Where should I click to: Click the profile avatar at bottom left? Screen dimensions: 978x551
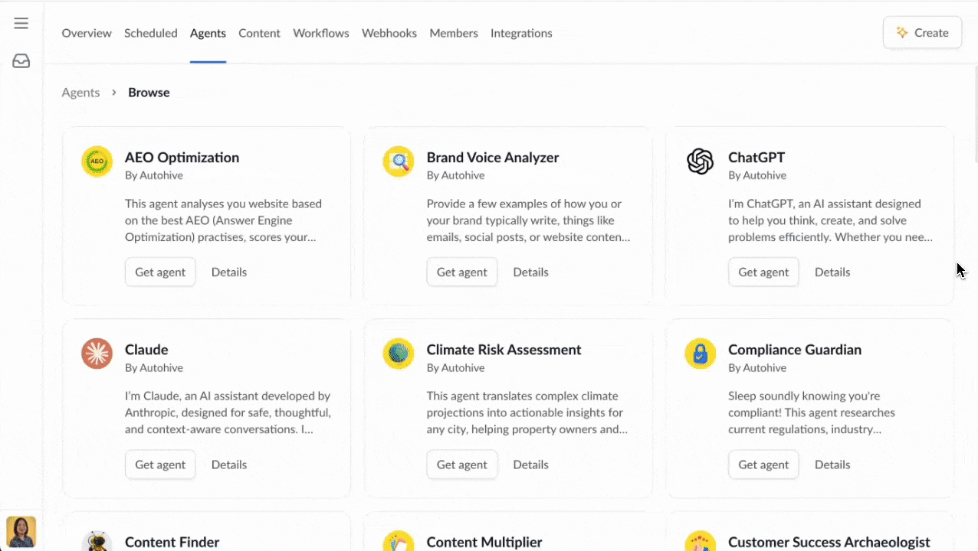(x=21, y=531)
